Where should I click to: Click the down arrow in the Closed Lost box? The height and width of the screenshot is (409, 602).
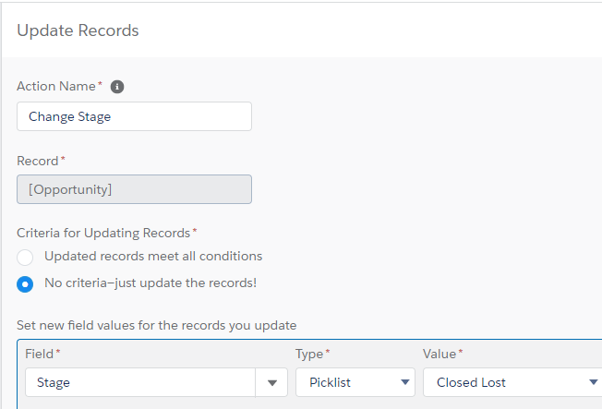[x=592, y=382]
